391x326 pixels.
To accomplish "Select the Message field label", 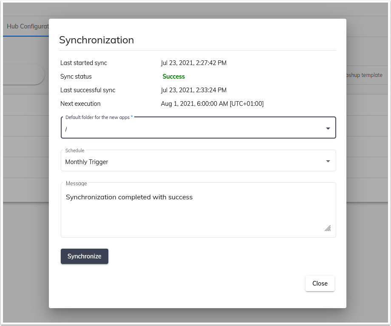I will click(x=76, y=183).
